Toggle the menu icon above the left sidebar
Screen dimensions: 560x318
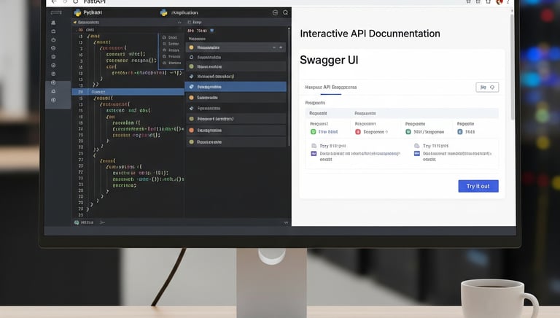(55, 12)
